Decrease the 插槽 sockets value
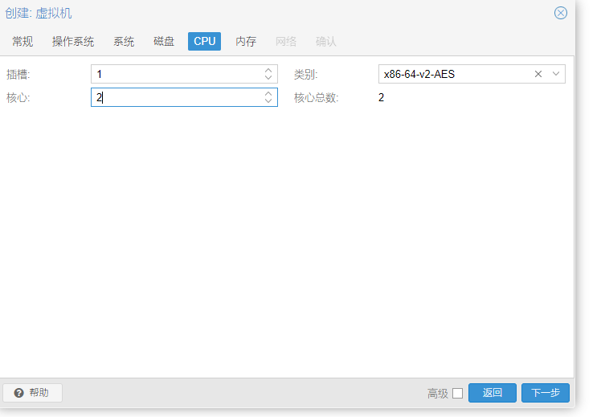This screenshot has width=601, height=417. [x=268, y=78]
